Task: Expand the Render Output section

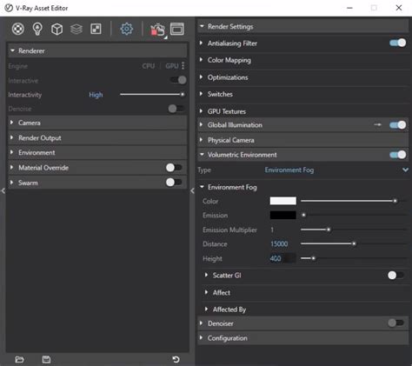Action: [x=97, y=138]
